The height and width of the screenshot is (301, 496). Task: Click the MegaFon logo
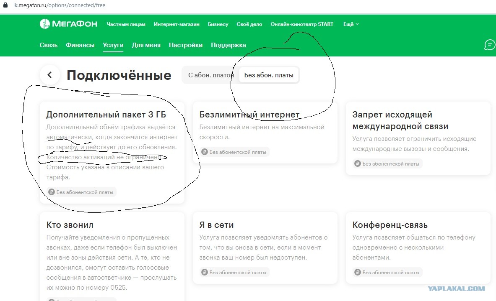68,24
